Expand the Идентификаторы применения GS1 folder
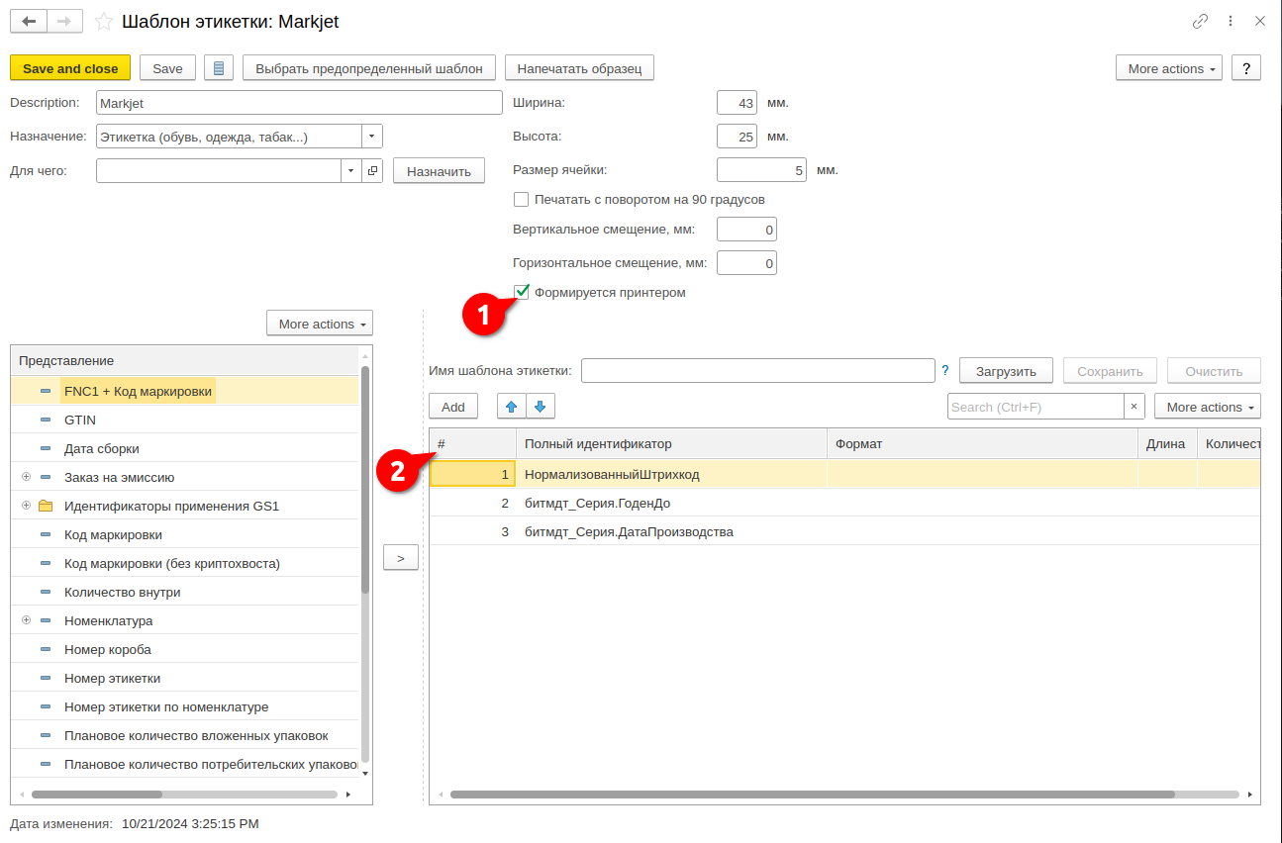Image resolution: width=1282 pixels, height=843 pixels. [x=26, y=506]
